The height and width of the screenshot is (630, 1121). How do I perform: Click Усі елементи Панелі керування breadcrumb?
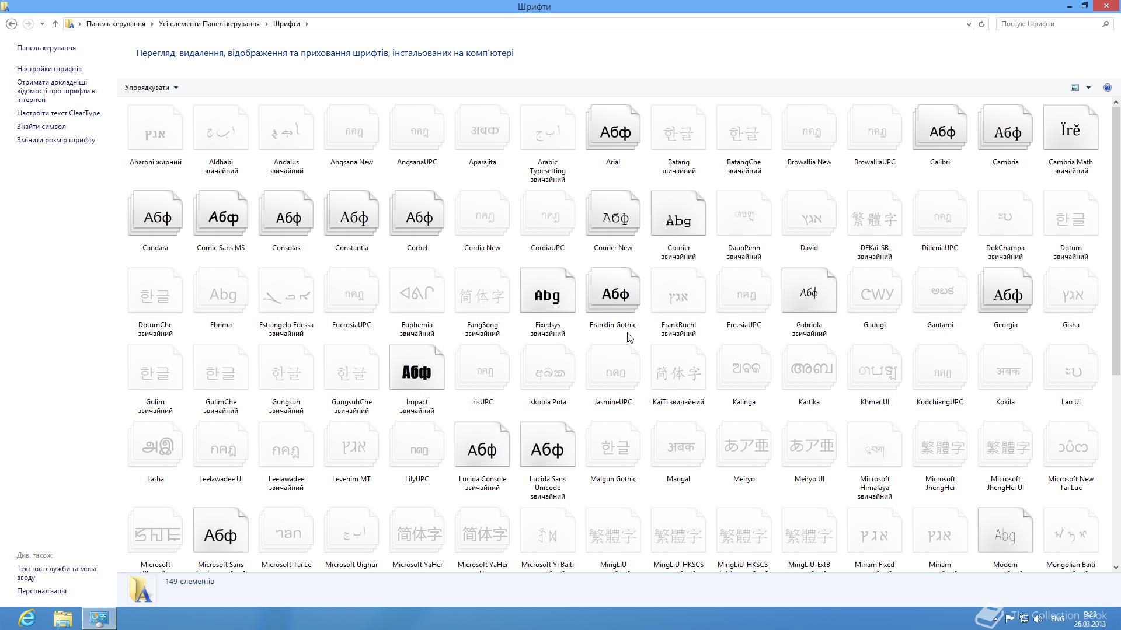(209, 24)
